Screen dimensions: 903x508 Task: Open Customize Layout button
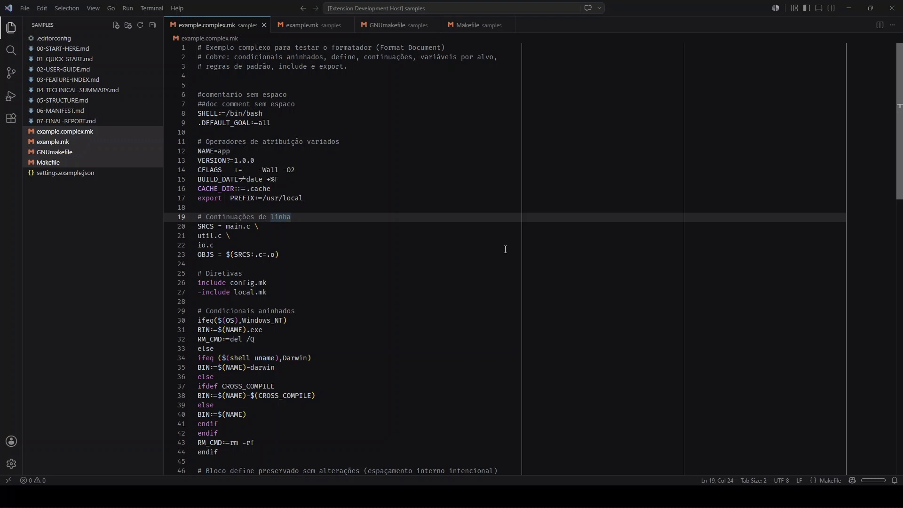[794, 8]
